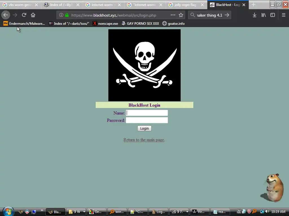Image resolution: width=289 pixels, height=216 pixels.
Task: Select 'rea...' taskbar button
Action: tap(220, 212)
